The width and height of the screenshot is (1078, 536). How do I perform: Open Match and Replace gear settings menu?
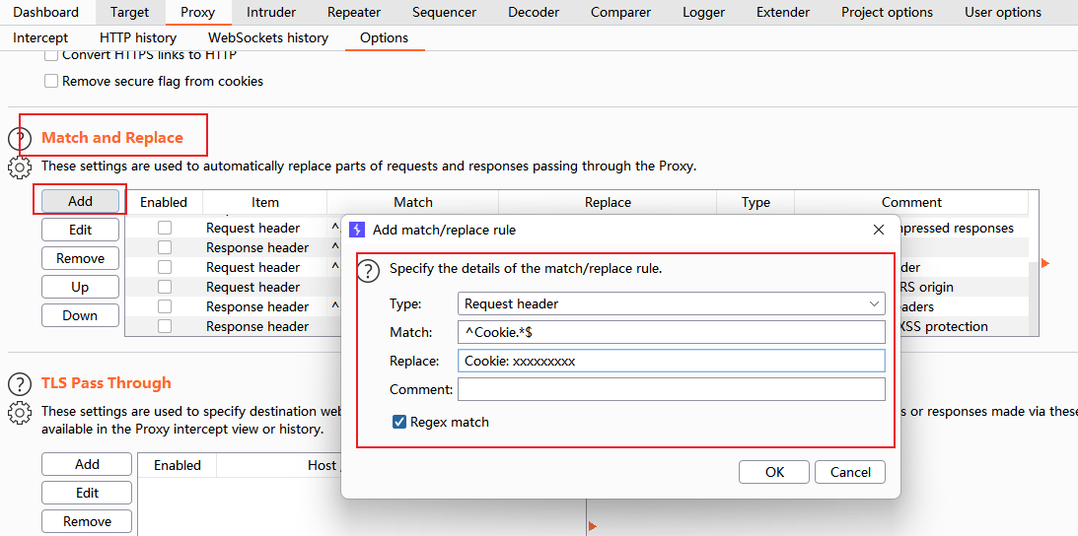pyautogui.click(x=20, y=167)
